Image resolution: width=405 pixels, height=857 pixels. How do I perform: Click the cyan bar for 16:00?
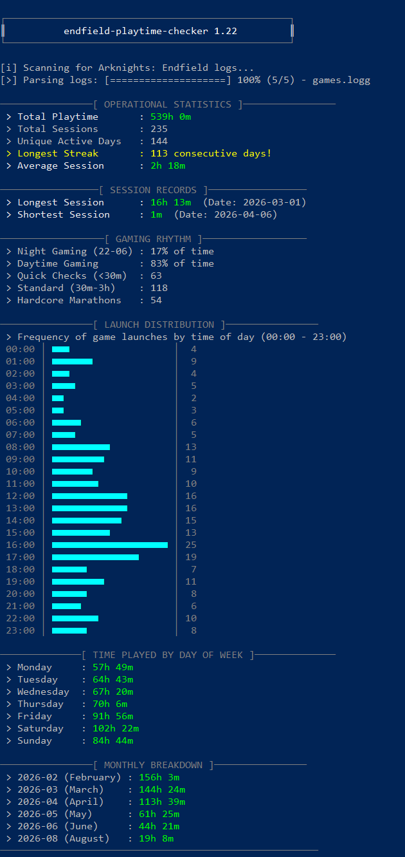pos(110,545)
